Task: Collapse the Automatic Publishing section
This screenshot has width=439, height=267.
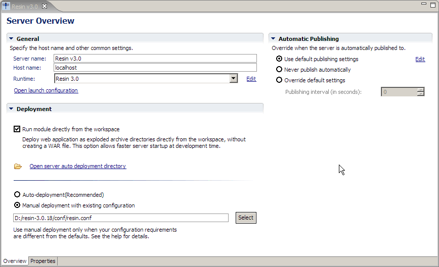Action: coord(273,38)
